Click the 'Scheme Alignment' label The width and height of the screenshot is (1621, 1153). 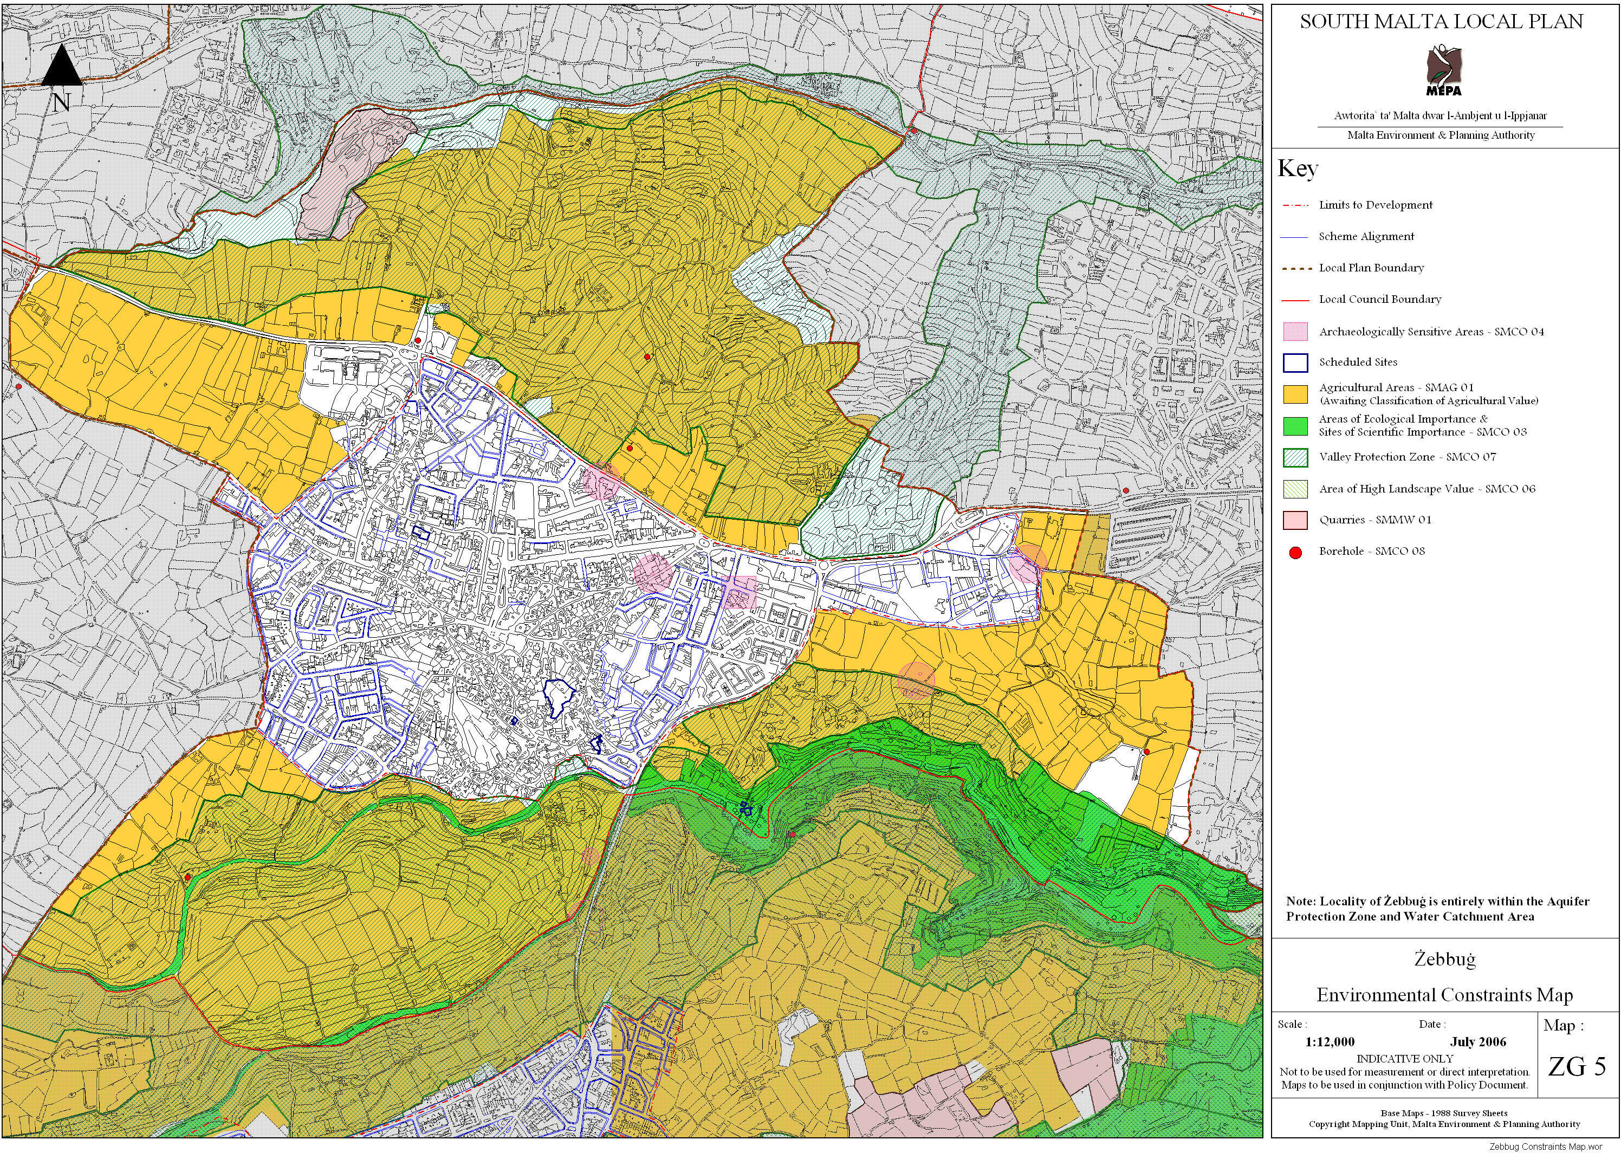tap(1366, 236)
